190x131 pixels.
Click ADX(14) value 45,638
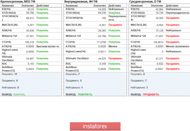point(30,30)
